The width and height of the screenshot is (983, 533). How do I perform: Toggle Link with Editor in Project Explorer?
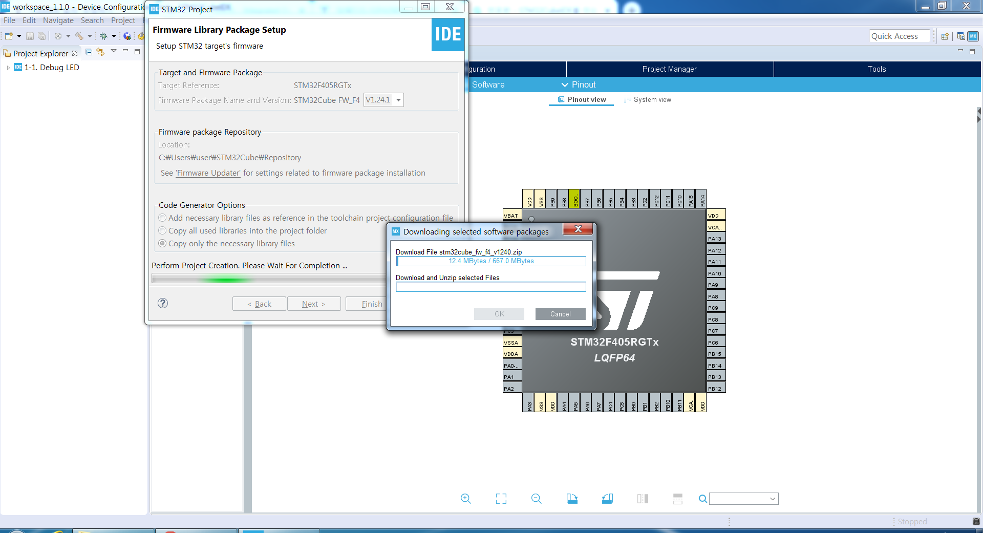tap(100, 52)
